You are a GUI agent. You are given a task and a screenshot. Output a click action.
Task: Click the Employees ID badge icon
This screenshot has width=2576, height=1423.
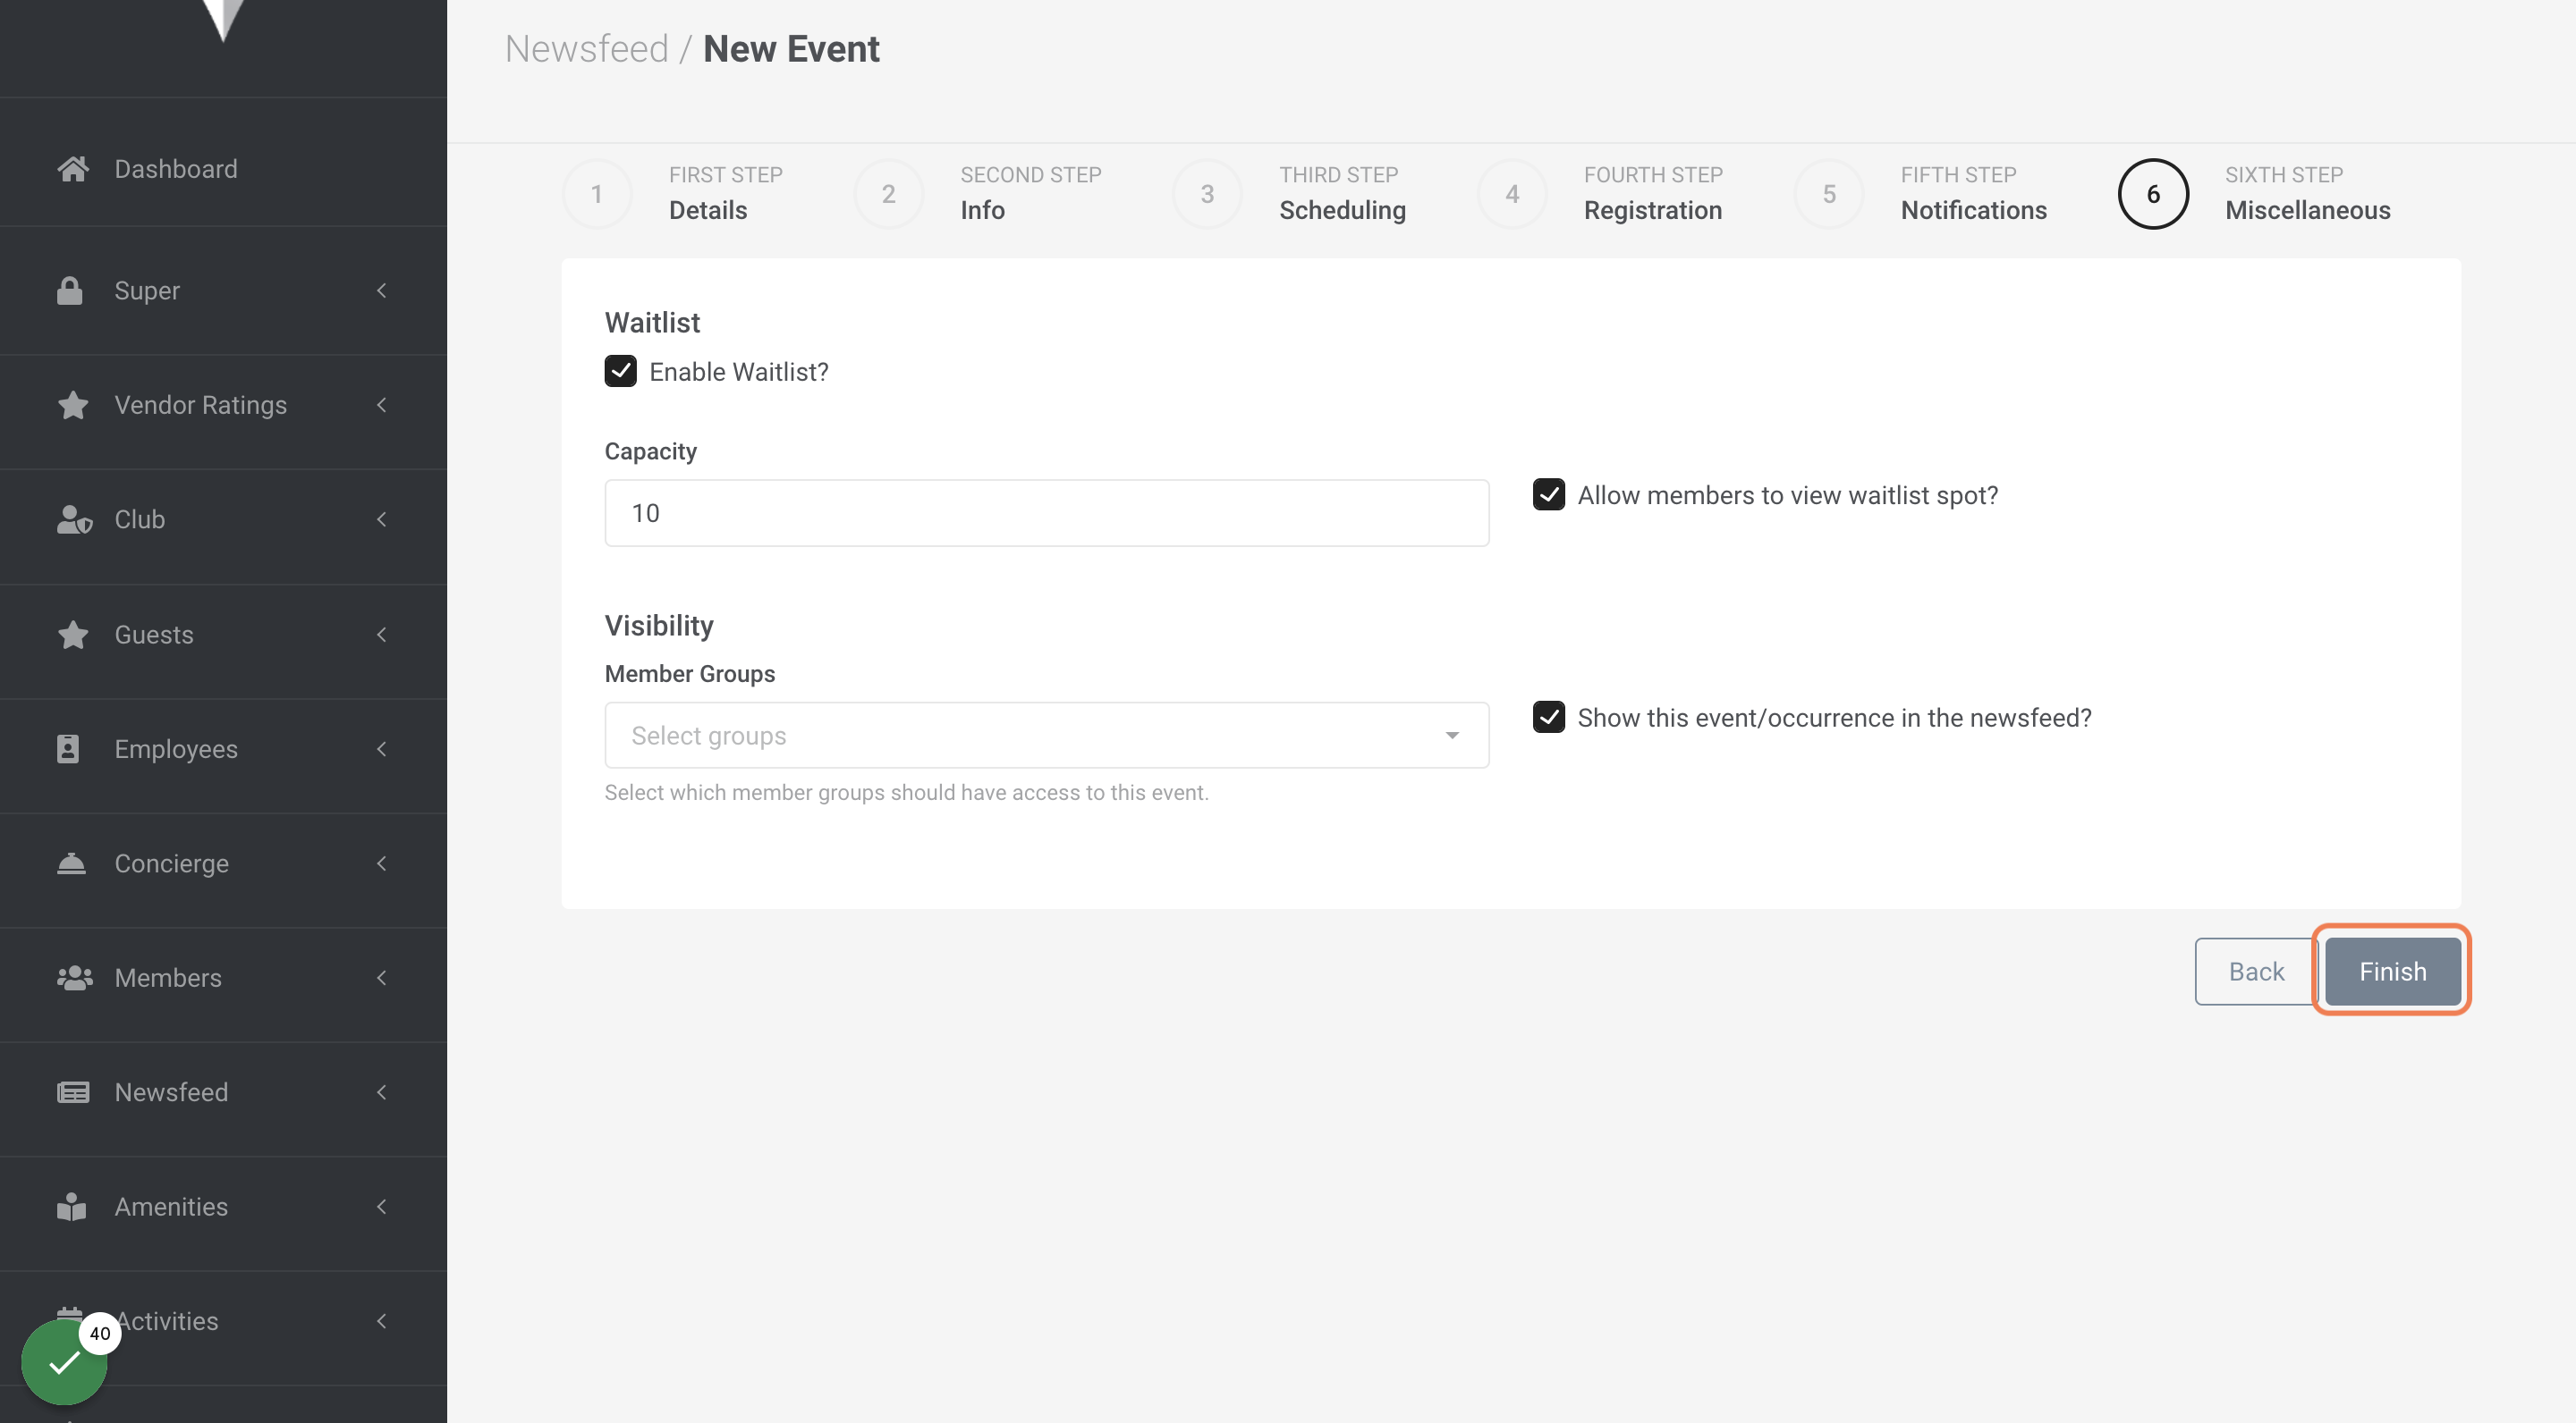tap(68, 749)
